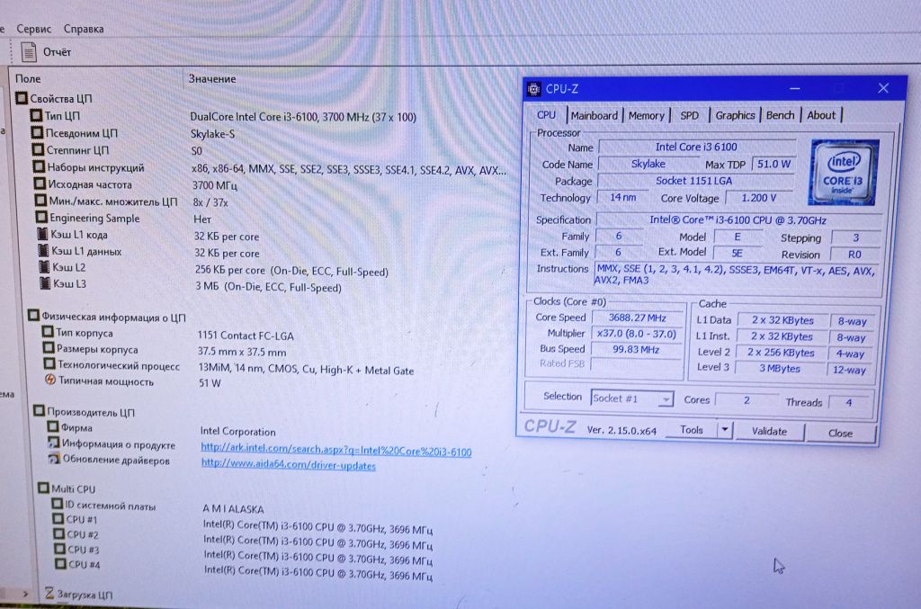Click the Кэш L3 chip icon

45,283
